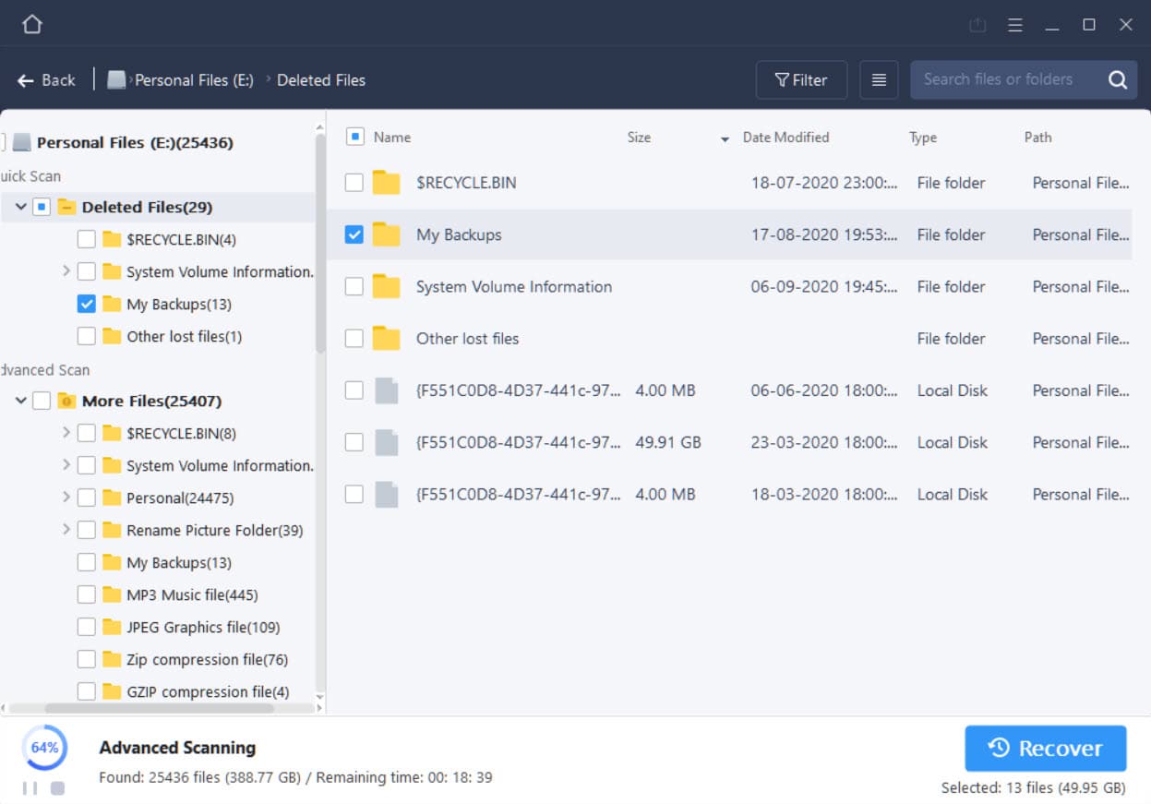This screenshot has width=1151, height=804.
Task: Click the view options icon beside the search bar
Action: pyautogui.click(x=879, y=79)
